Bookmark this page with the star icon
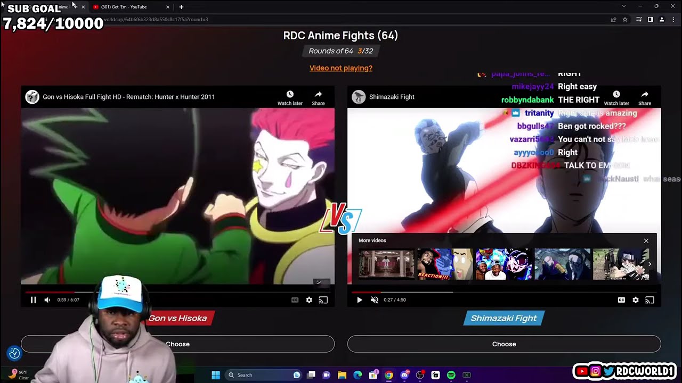682x383 pixels. pyautogui.click(x=625, y=20)
